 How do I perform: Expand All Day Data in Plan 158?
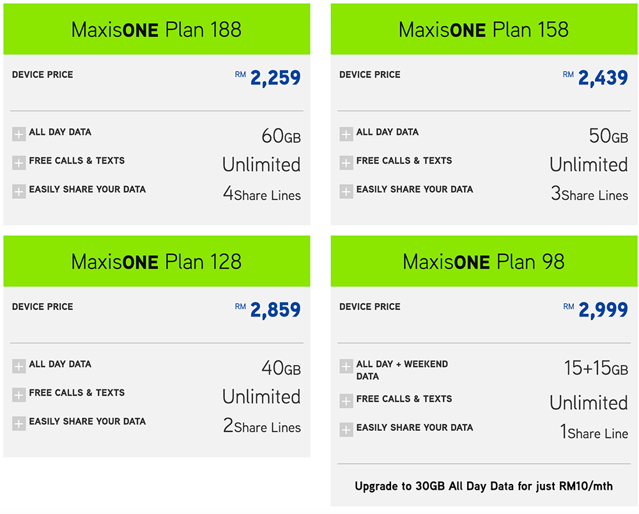click(346, 134)
